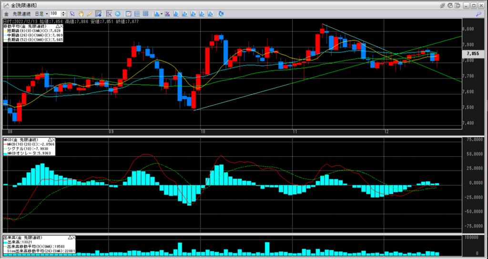This screenshot has height=259, width=488.
Task: Minimize the chart window
Action: tap(466, 5)
